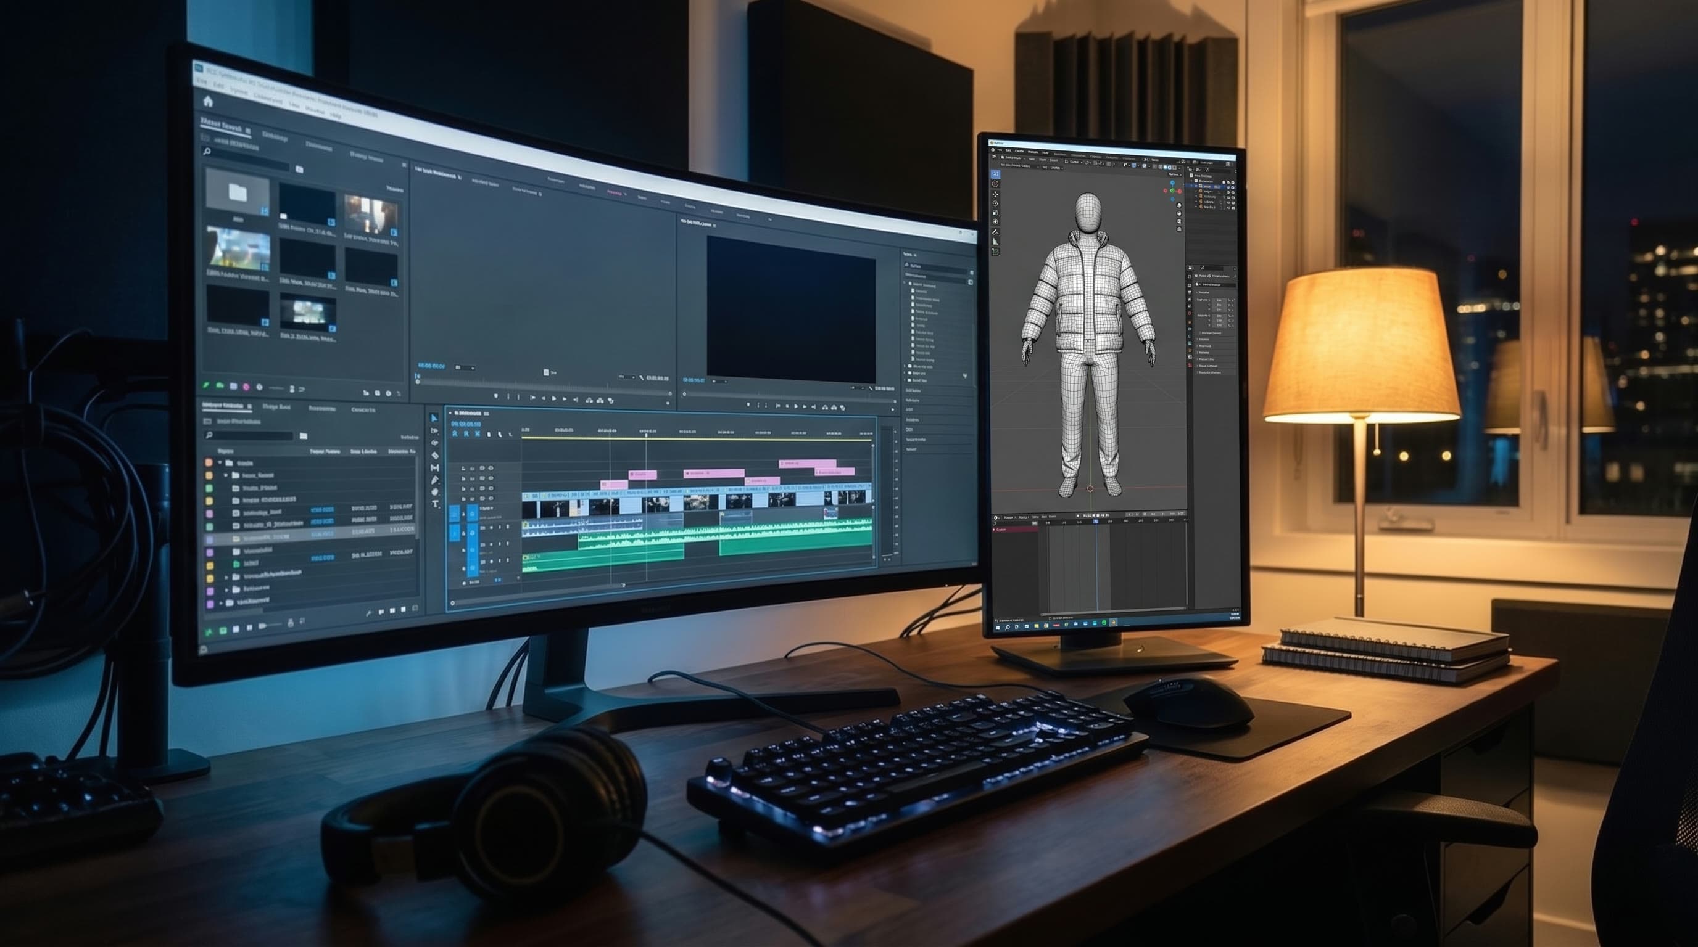This screenshot has width=1698, height=947.
Task: Open the Edit menu in Blender
Action: (x=1009, y=151)
